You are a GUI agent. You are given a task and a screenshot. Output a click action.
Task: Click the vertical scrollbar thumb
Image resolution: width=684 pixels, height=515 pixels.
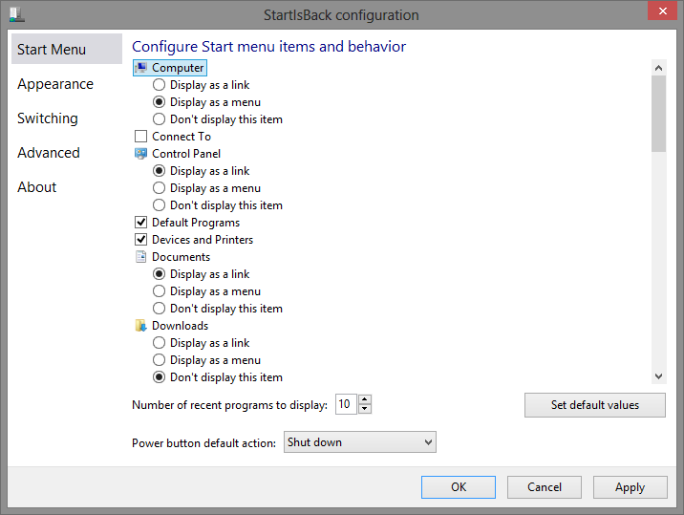(659, 114)
